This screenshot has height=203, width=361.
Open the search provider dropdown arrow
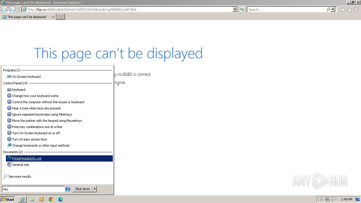[333, 10]
